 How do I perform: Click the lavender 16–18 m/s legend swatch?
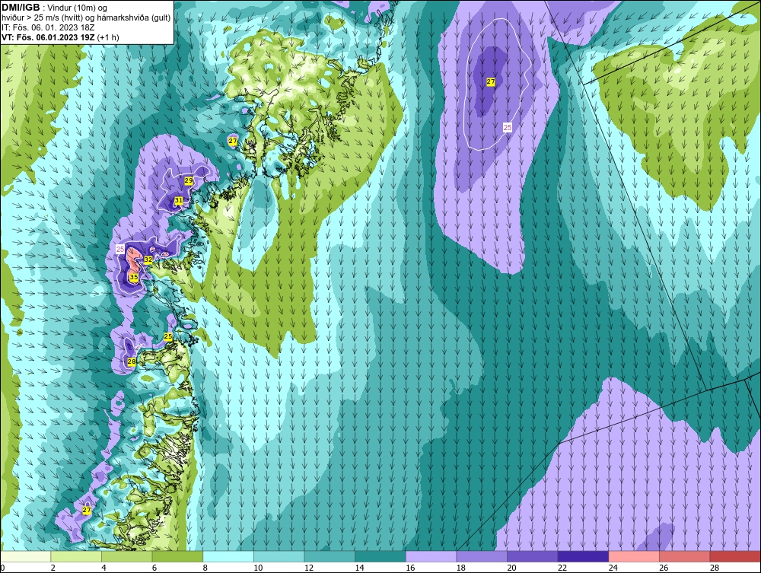click(x=431, y=556)
